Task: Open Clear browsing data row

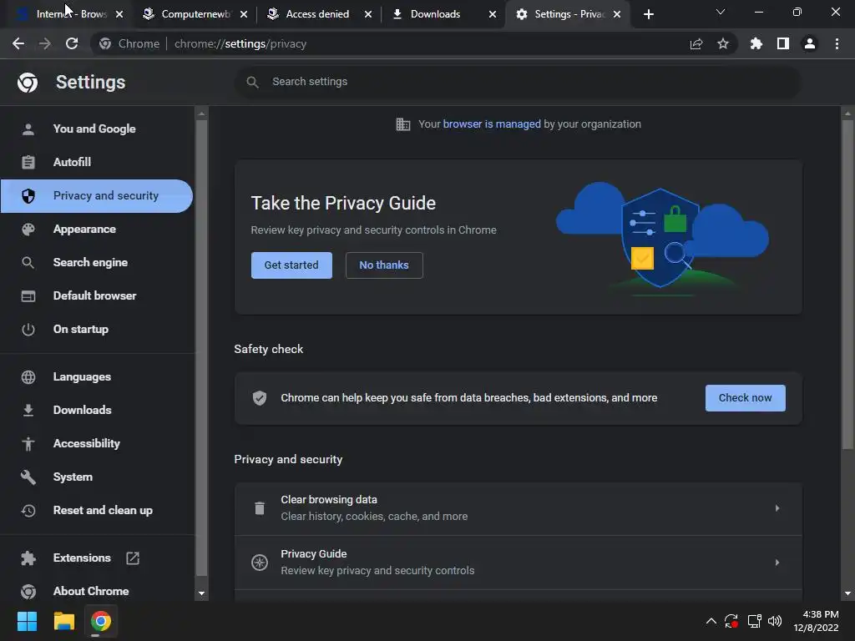Action: point(518,508)
